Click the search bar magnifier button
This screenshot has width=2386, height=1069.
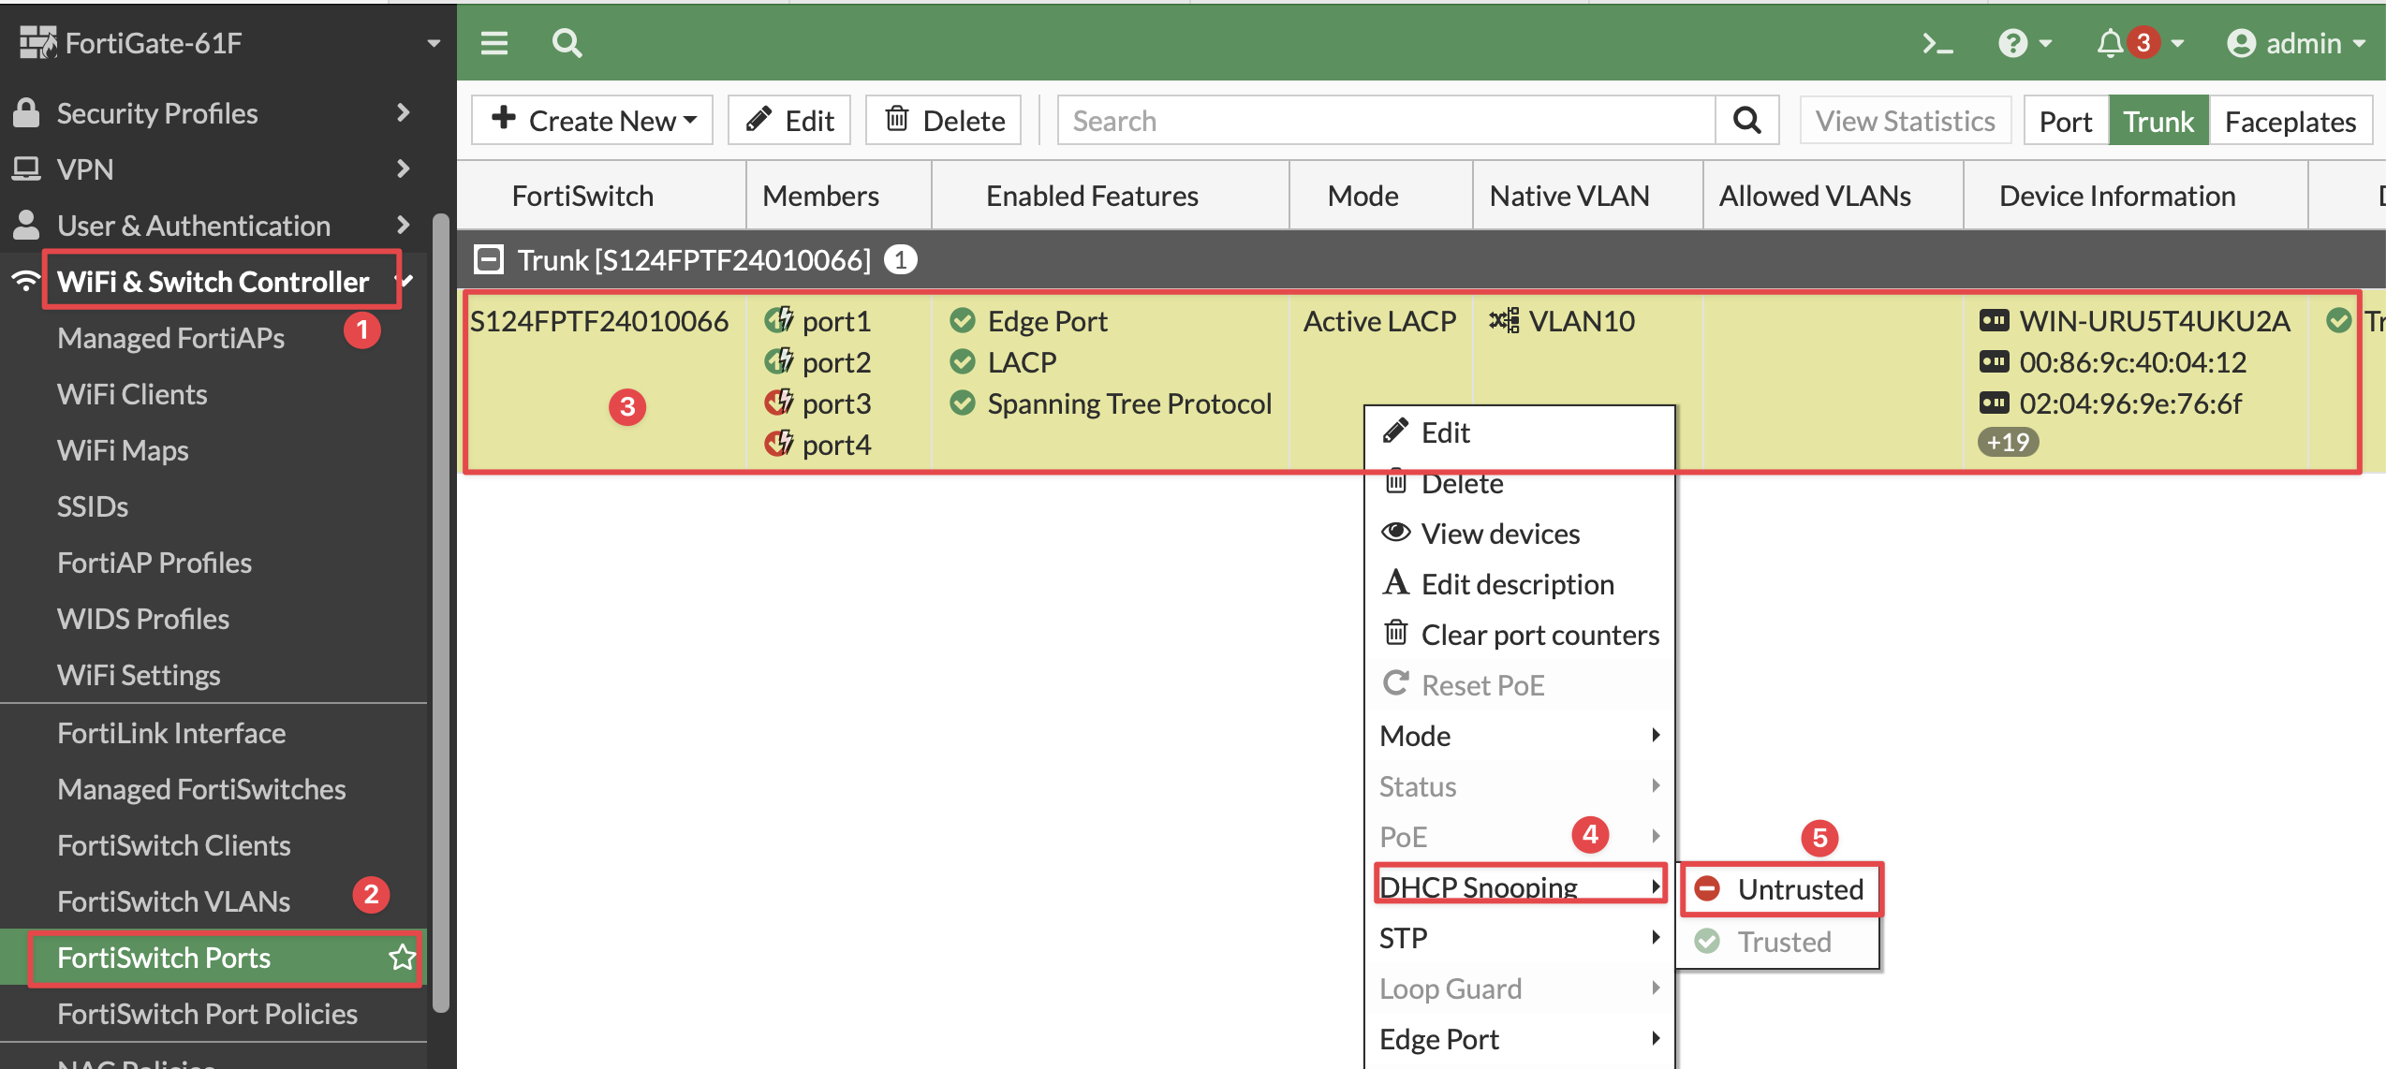pos(1746,120)
